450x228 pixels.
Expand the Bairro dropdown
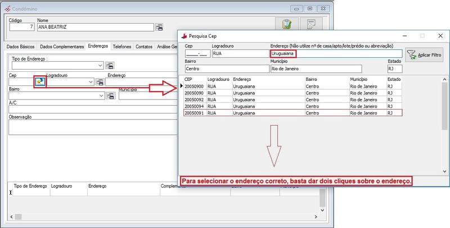click(102, 96)
